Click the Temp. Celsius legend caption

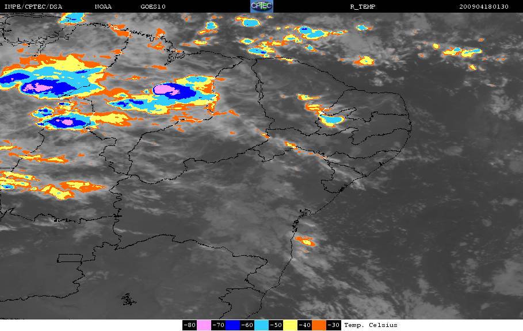pyautogui.click(x=371, y=325)
